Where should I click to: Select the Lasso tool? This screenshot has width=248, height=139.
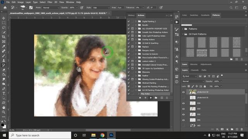(3, 27)
